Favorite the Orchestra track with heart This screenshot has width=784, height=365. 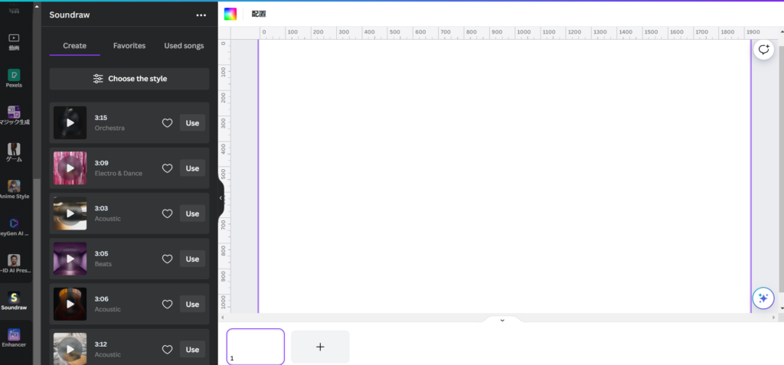(167, 123)
